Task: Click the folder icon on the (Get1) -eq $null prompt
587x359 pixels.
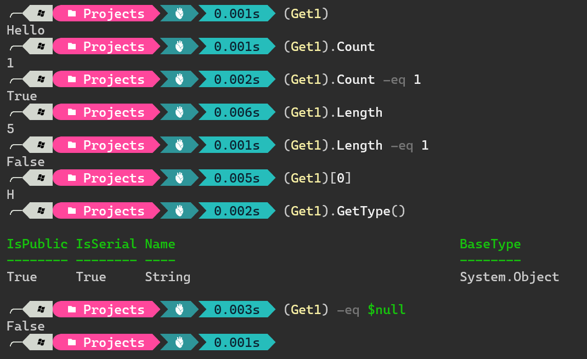Action: pos(72,310)
